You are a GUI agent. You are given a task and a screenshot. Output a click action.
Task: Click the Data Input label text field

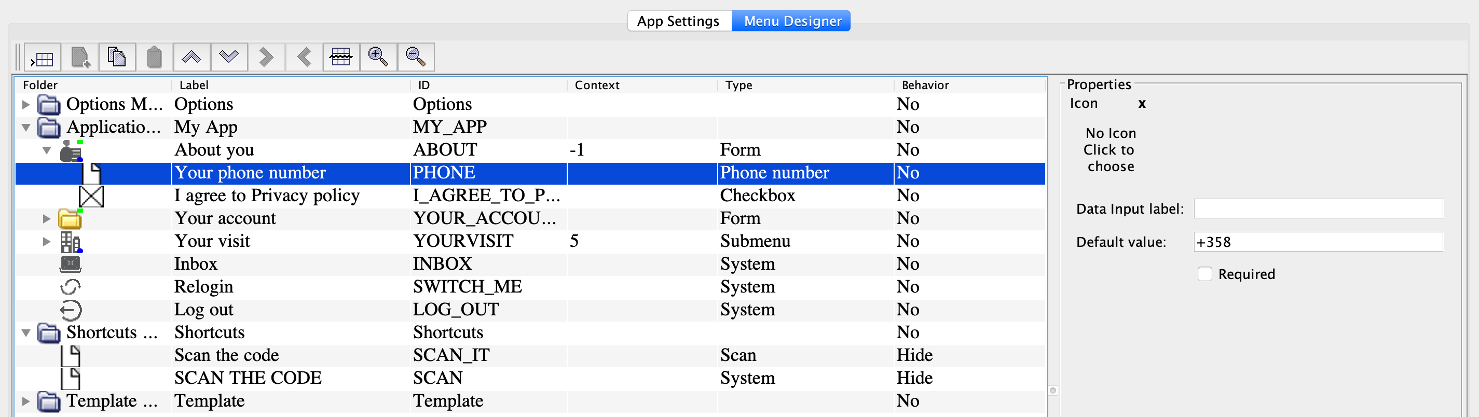1318,209
